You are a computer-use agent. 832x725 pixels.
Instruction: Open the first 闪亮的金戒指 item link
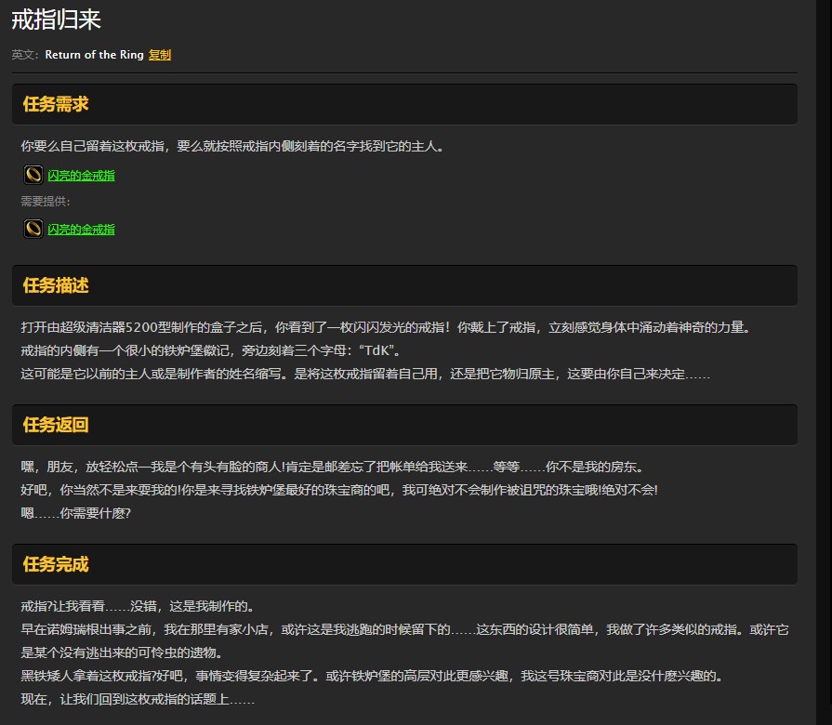coord(82,175)
